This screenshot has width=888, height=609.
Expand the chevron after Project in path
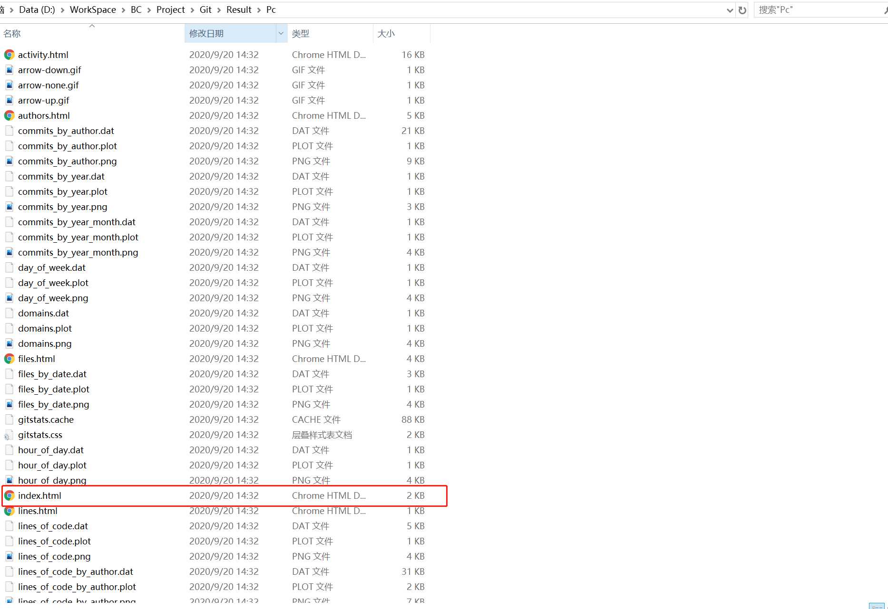(192, 10)
